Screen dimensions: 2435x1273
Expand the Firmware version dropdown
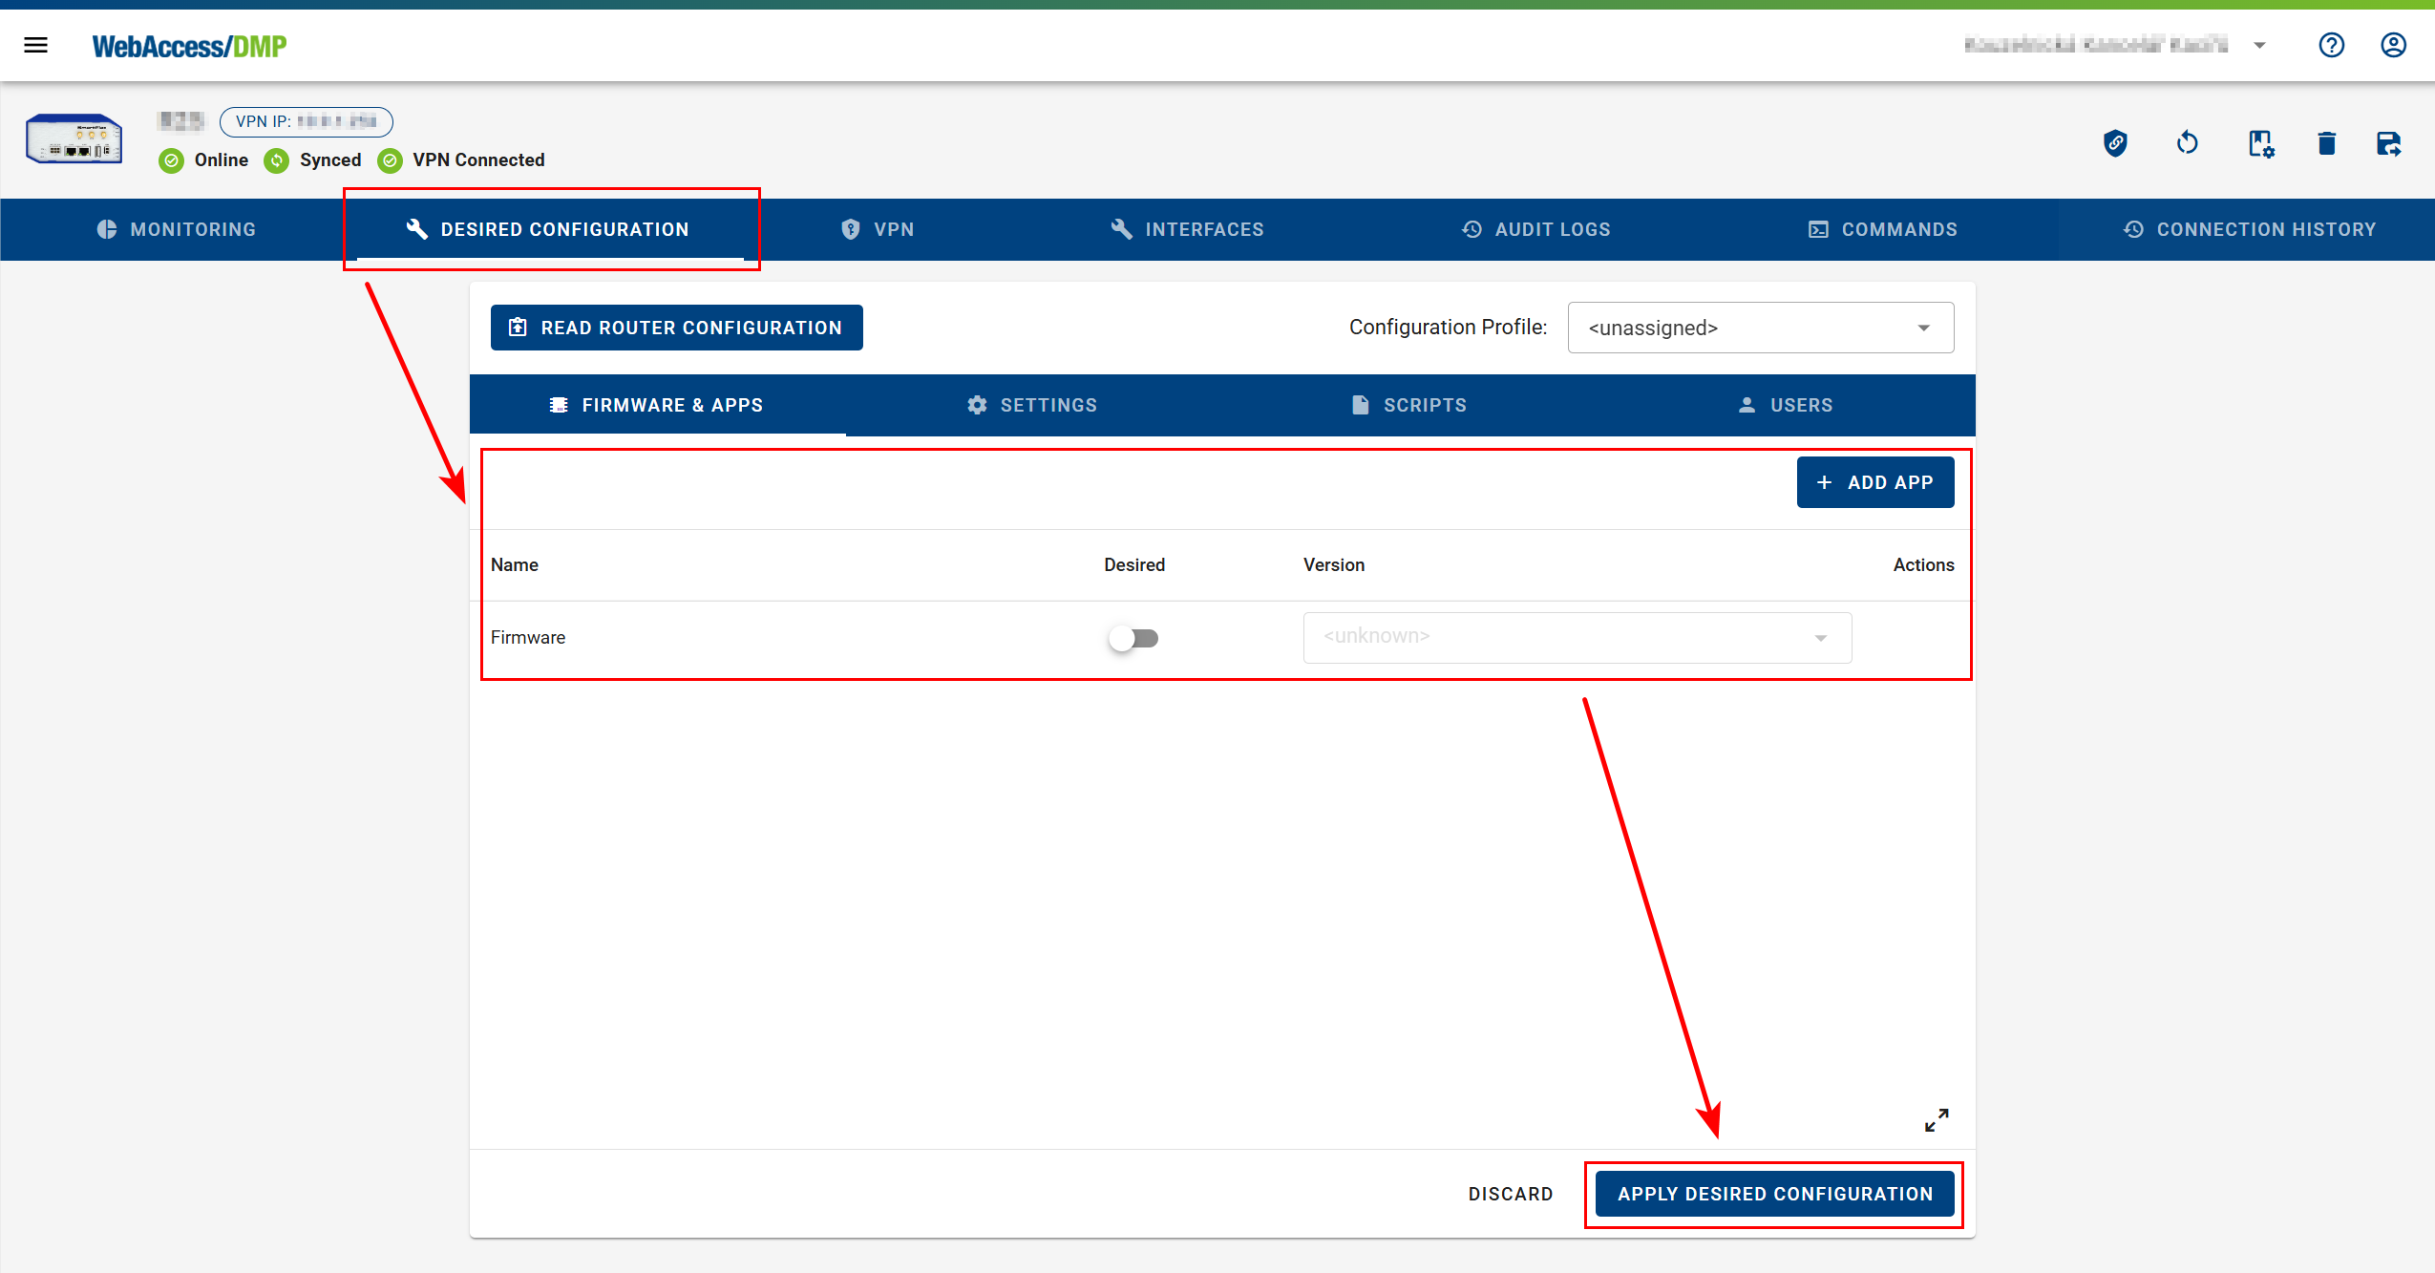(x=1577, y=637)
